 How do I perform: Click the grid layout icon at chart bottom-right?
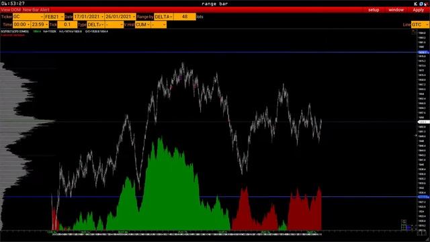pyautogui.click(x=404, y=227)
